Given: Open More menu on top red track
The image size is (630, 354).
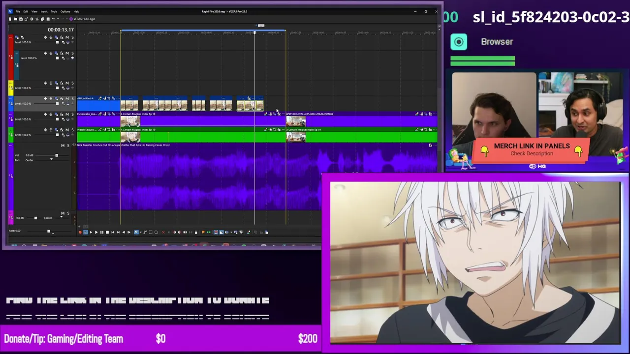Looking at the screenshot, I should coord(11,37).
